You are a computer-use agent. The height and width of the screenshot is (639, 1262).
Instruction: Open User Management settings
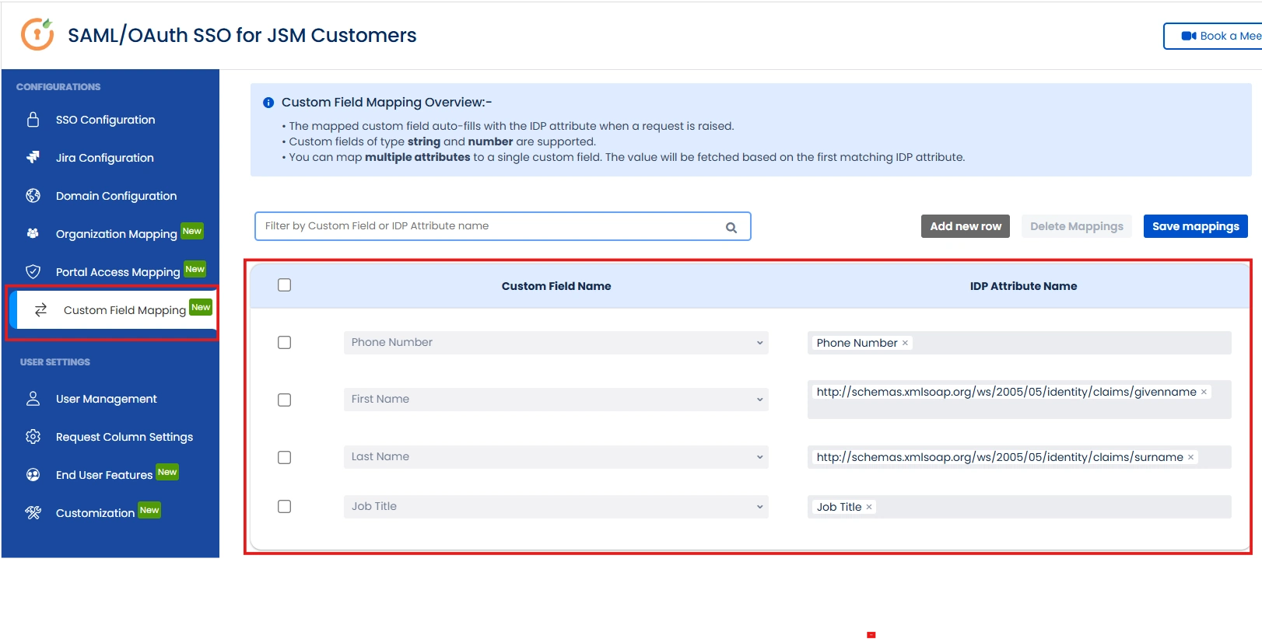107,399
